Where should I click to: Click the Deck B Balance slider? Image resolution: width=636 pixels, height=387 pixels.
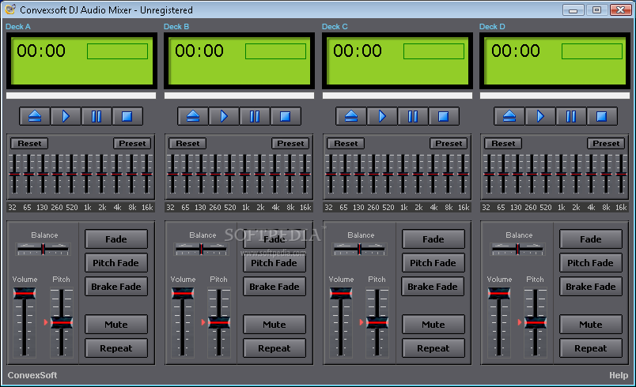click(x=201, y=249)
